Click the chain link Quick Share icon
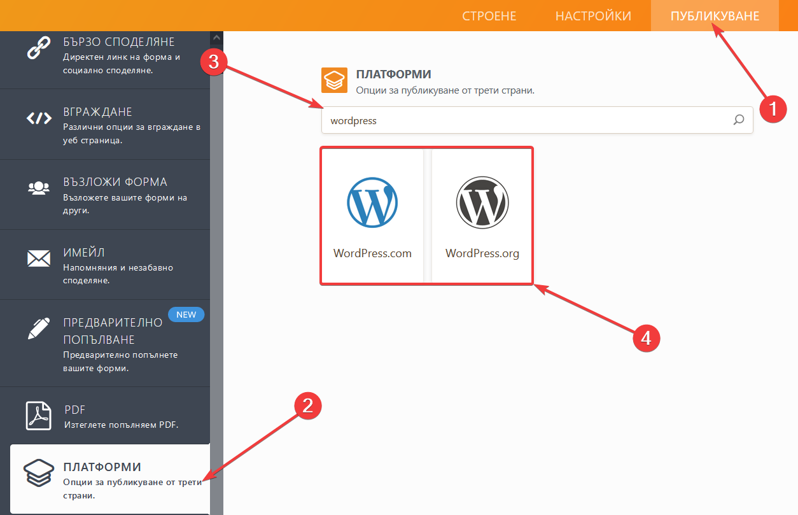798x515 pixels. 38,48
